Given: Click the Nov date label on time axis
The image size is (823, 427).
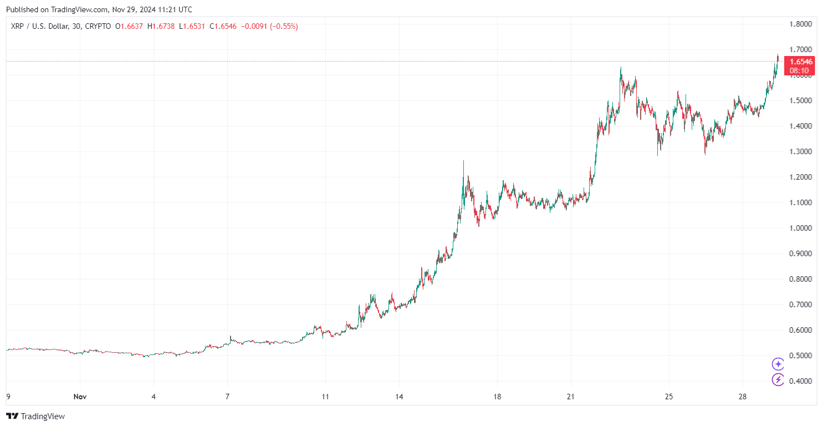Looking at the screenshot, I should (80, 396).
